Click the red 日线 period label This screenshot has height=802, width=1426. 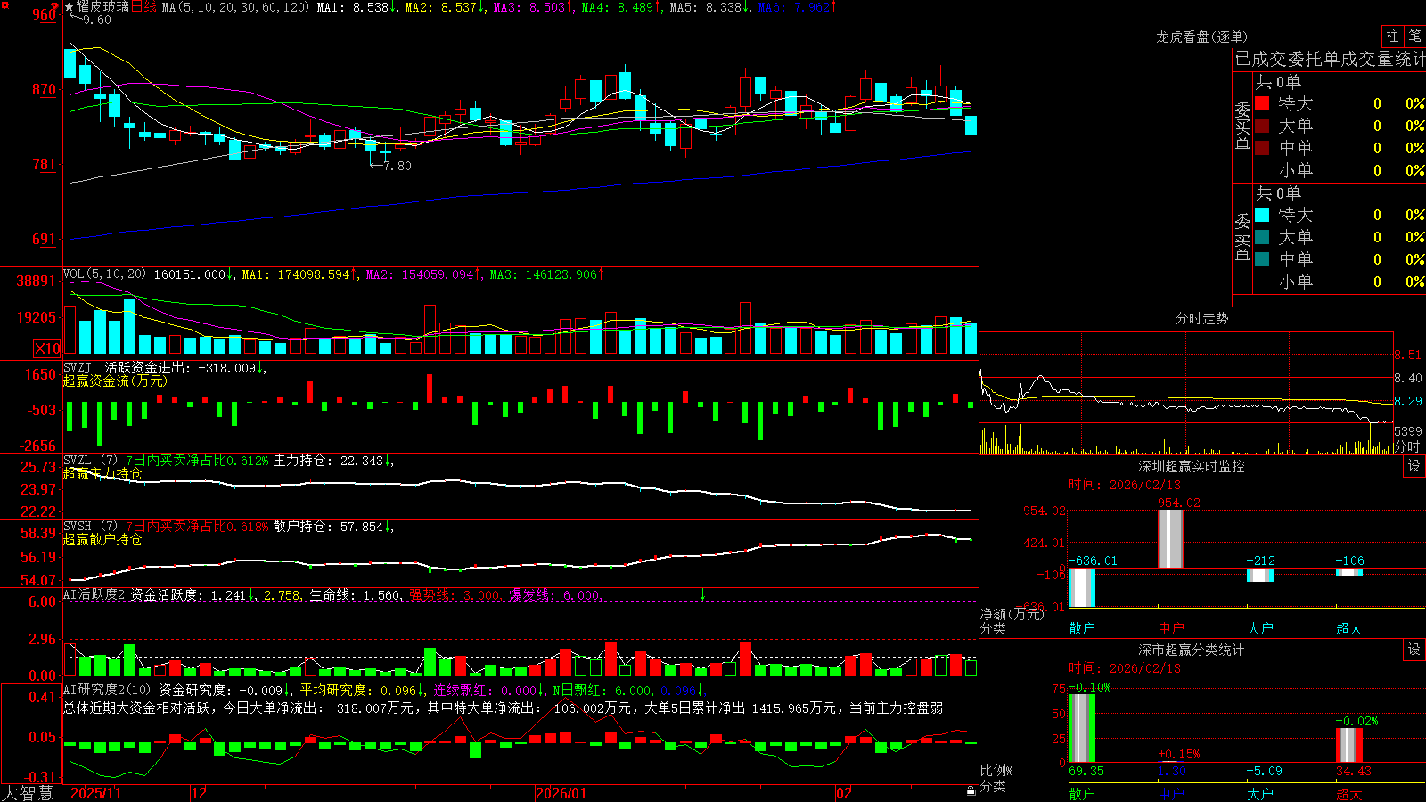pyautogui.click(x=144, y=7)
